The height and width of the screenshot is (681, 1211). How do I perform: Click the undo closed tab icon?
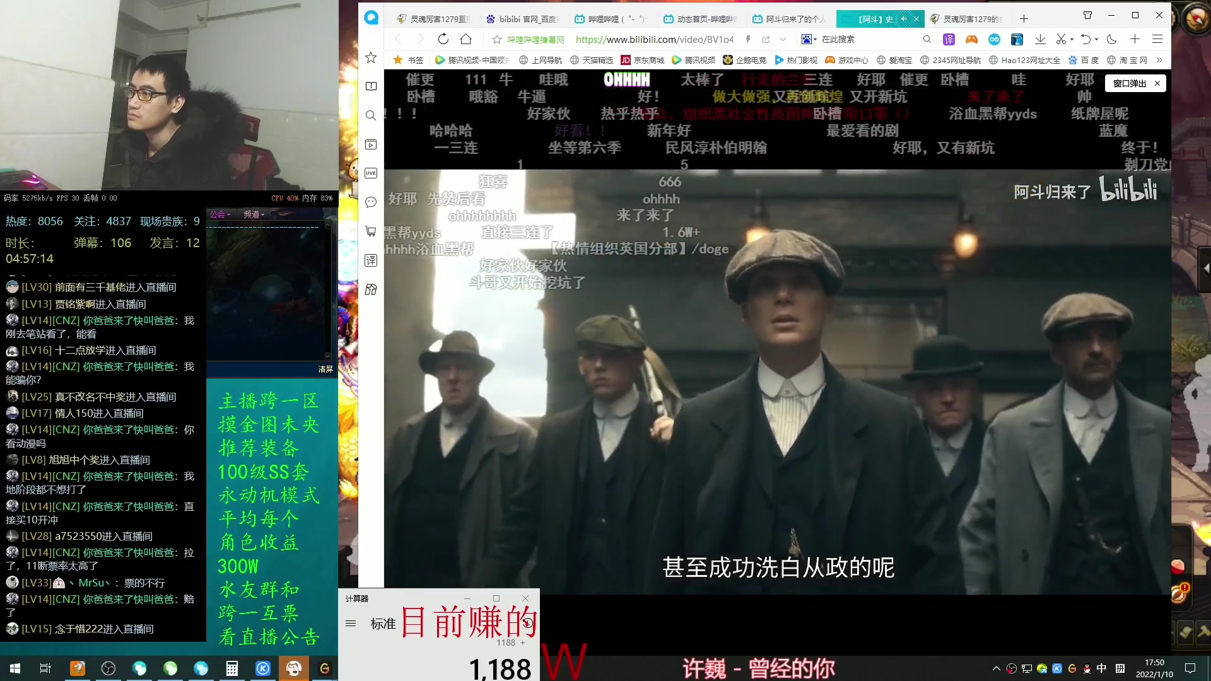[1085, 39]
